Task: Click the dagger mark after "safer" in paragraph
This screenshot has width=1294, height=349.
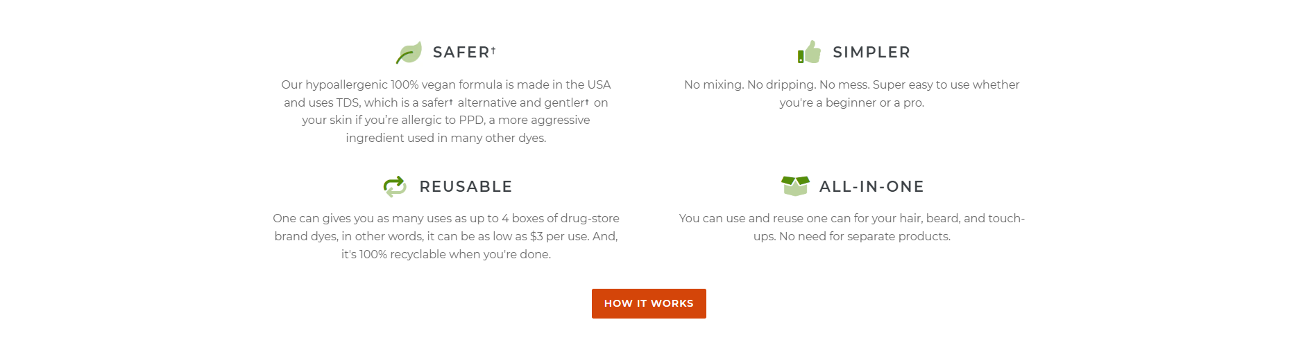Action: tap(451, 101)
